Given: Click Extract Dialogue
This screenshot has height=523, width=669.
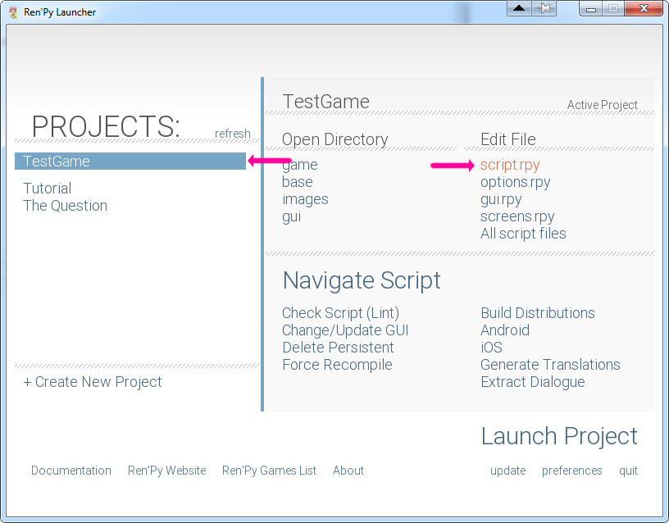Looking at the screenshot, I should point(532,382).
